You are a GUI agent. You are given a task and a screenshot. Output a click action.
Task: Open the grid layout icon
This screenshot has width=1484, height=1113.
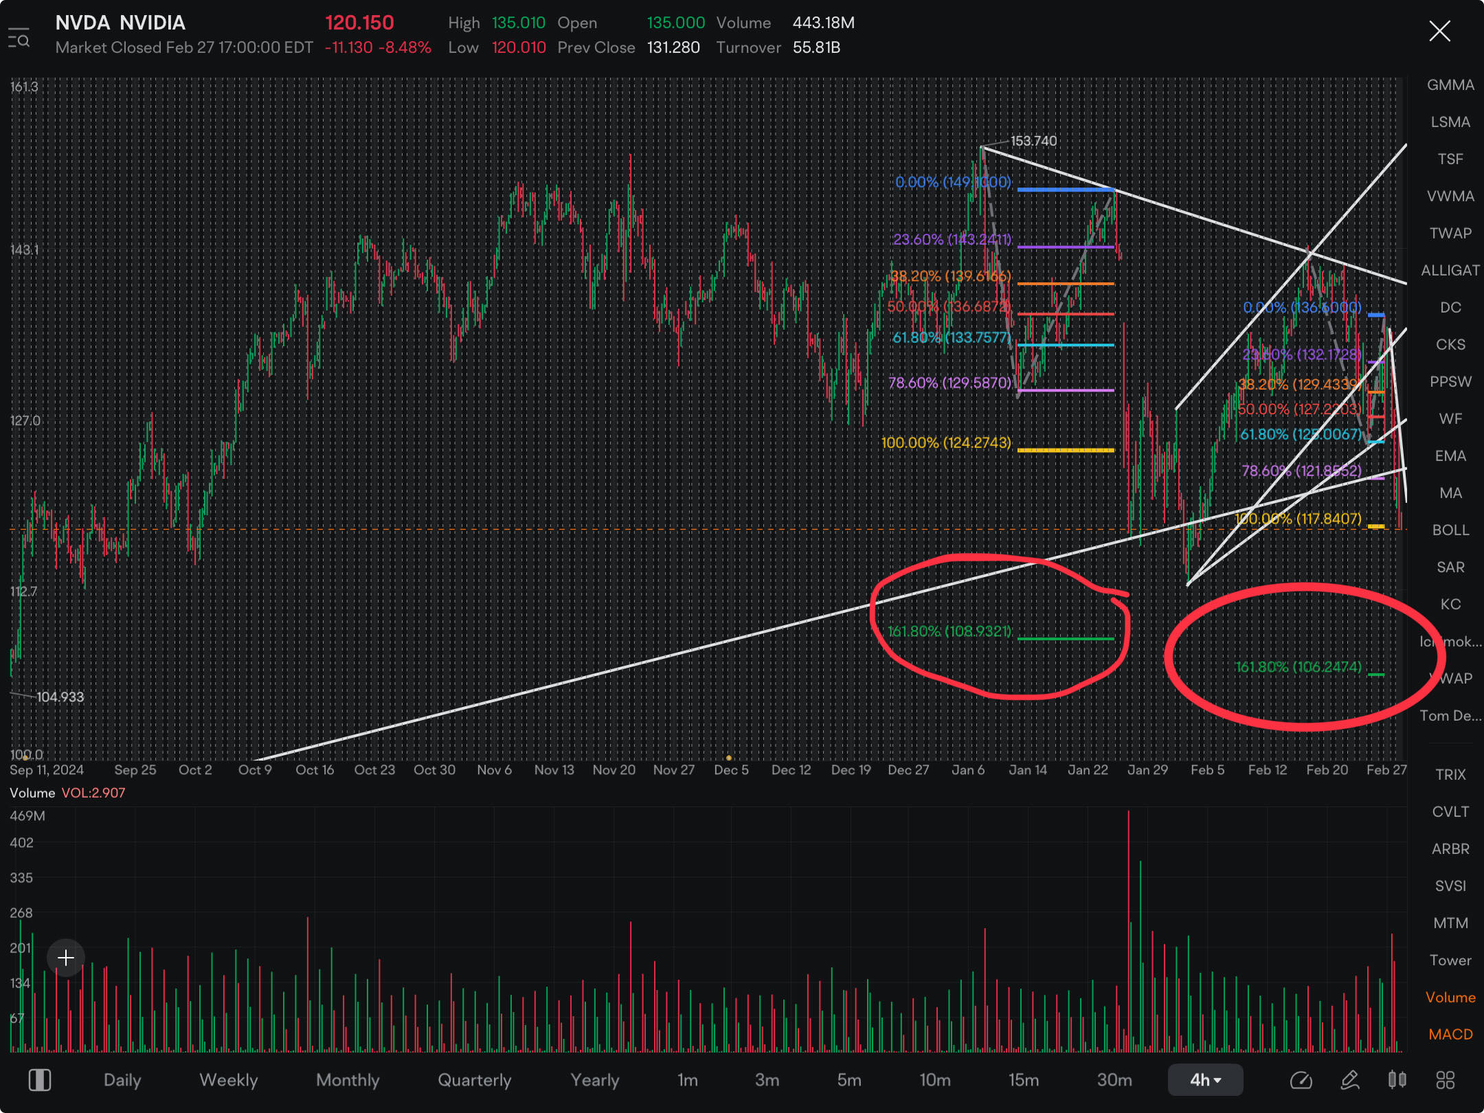pos(1446,1080)
